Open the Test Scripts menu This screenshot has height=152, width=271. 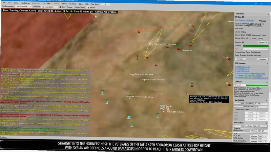(95, 4)
